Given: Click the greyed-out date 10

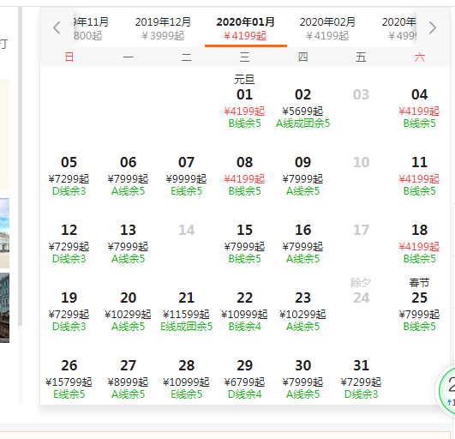Looking at the screenshot, I should 361,162.
